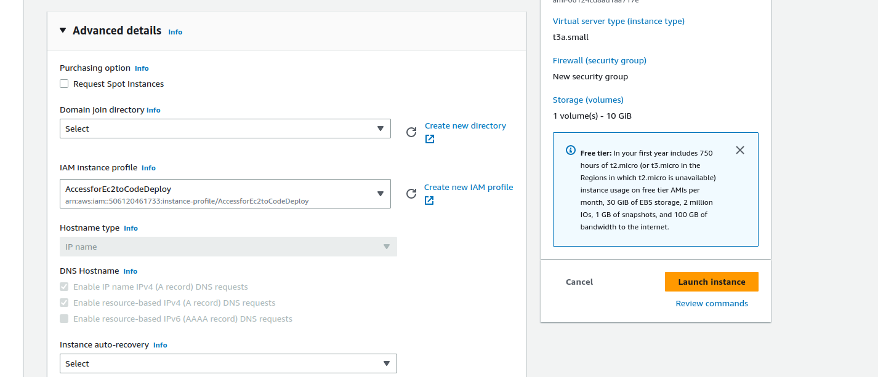The image size is (878, 377).
Task: Enable Request Spot Instances checkbox
Action: (x=64, y=84)
